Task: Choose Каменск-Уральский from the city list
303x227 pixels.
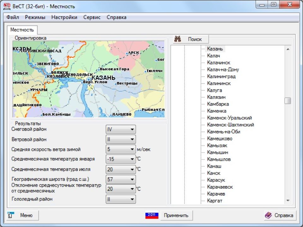Action: coord(229,118)
